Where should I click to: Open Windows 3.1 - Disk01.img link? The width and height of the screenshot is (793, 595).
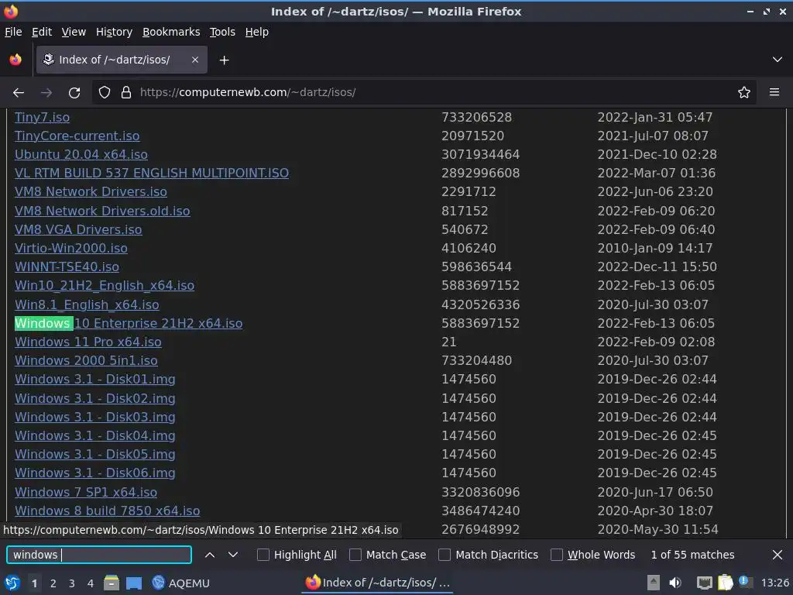95,380
